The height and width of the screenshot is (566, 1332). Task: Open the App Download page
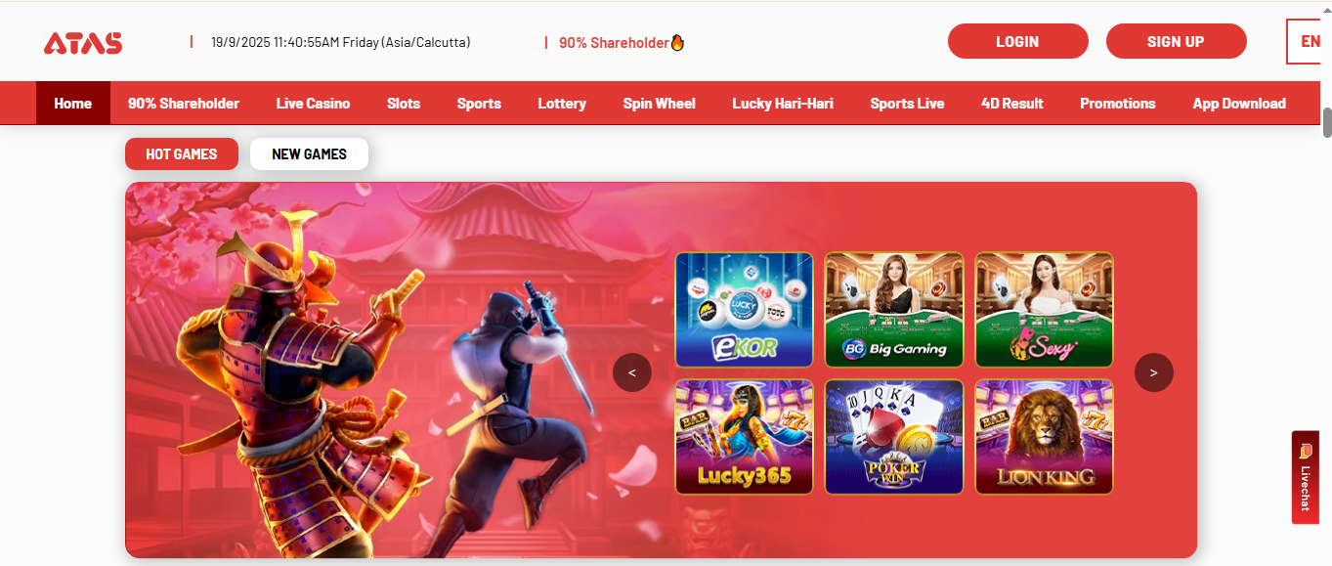(x=1239, y=103)
